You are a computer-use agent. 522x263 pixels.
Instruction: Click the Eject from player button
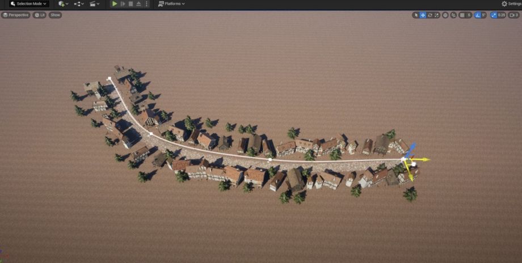click(138, 4)
